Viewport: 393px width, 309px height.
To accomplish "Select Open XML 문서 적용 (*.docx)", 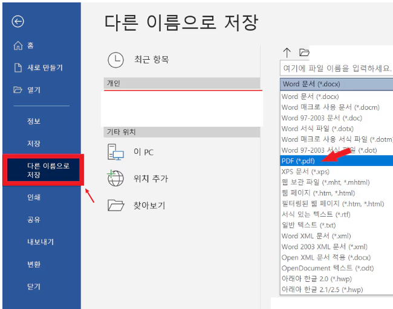I will pyautogui.click(x=336, y=258).
